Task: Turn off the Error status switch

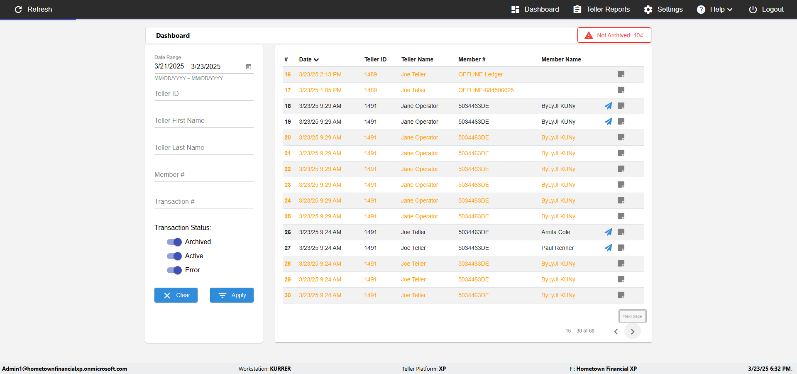Action: coord(174,270)
